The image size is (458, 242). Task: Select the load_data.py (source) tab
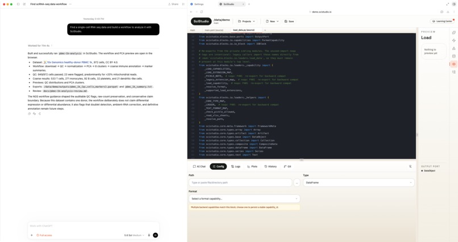tap(244, 30)
